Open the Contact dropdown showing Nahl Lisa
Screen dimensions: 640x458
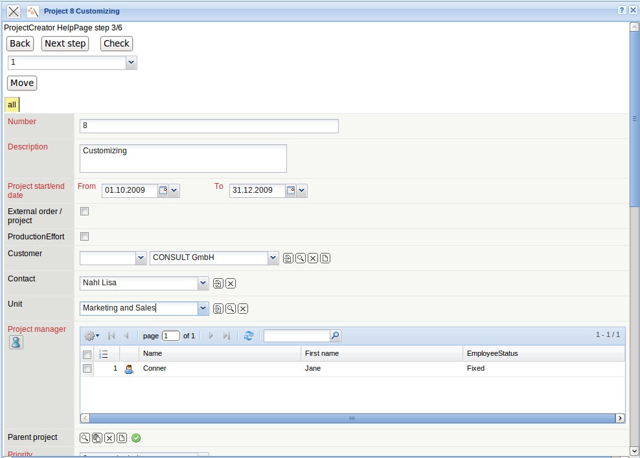[203, 283]
